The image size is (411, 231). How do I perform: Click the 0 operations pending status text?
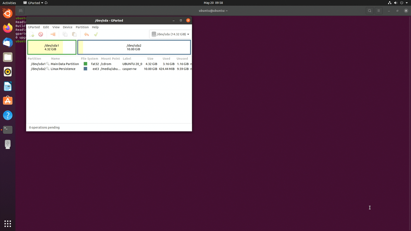coord(44,127)
